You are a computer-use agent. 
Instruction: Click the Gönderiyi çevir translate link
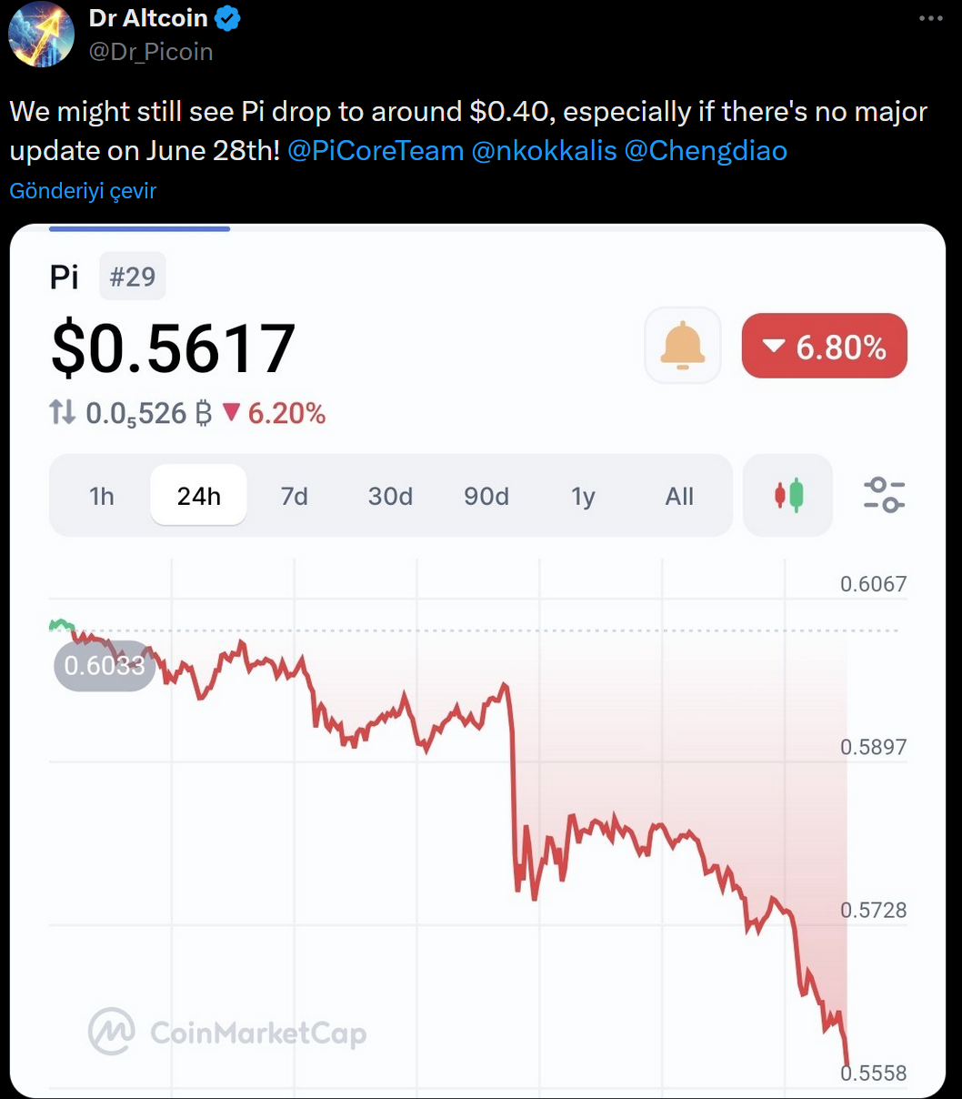click(x=83, y=191)
